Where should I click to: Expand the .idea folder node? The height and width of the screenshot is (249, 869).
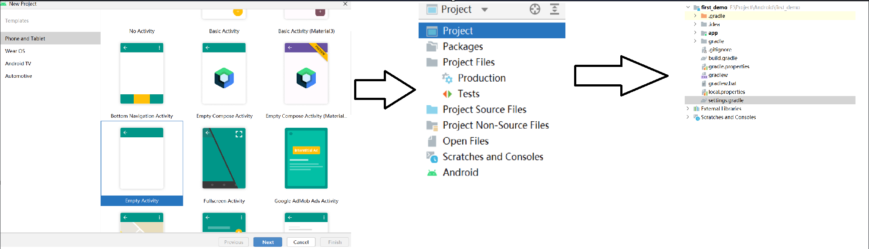(x=695, y=24)
